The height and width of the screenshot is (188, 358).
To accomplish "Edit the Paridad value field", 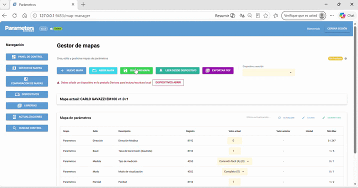I will click(x=234, y=182).
